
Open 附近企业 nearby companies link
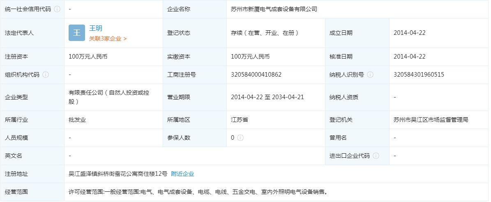click(x=182, y=174)
